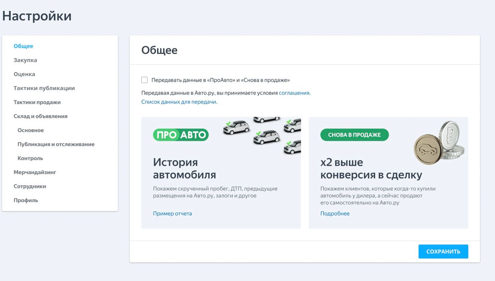Click the Подробнее link
Image resolution: width=495 pixels, height=281 pixels.
[x=335, y=213]
